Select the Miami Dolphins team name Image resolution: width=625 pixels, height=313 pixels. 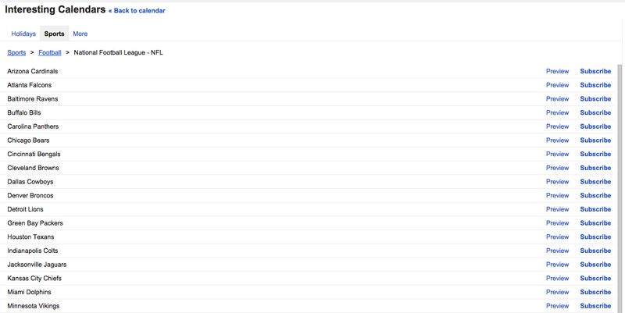(x=29, y=292)
